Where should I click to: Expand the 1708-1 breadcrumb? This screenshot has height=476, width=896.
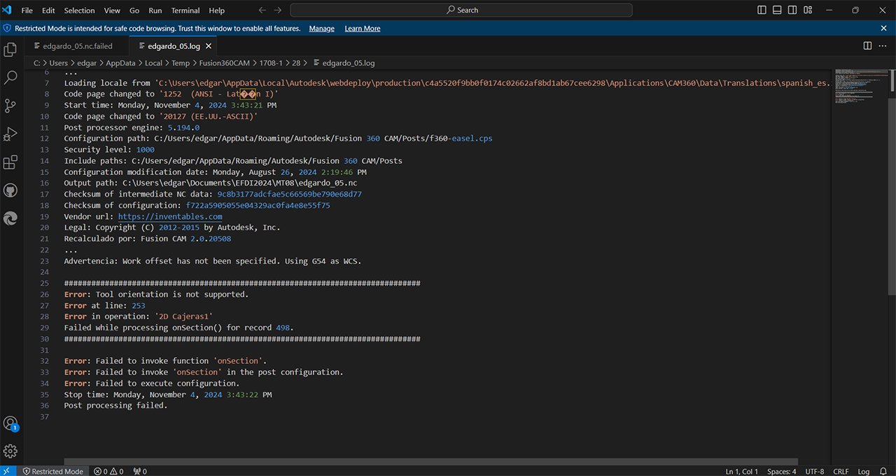[271, 63]
